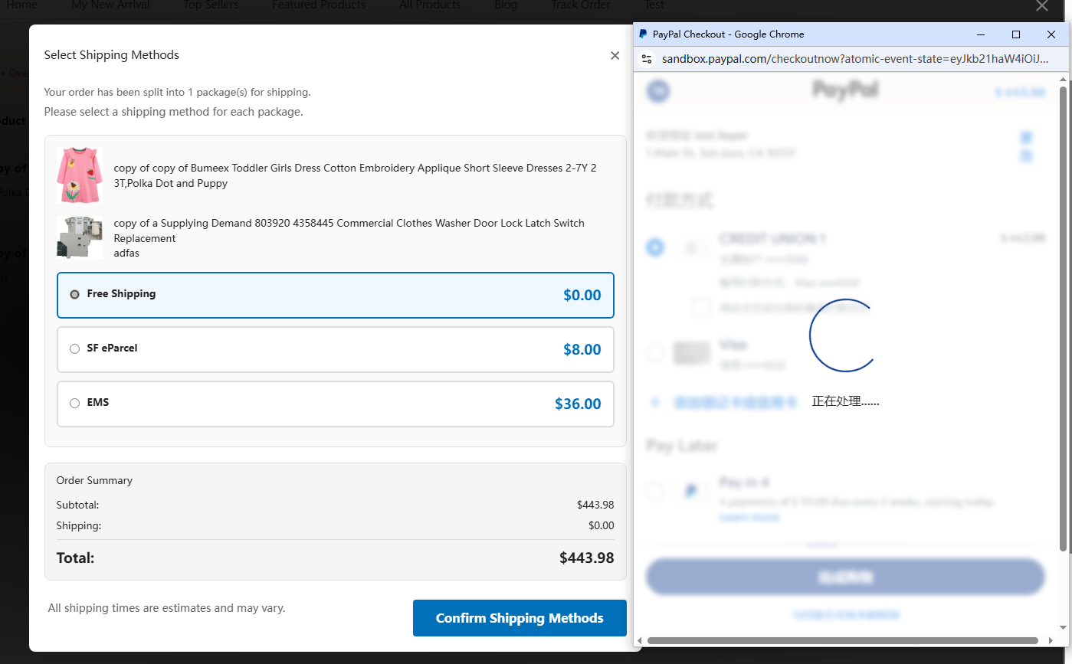Click the PayPal popup horizontal scrollbar
Screen dimensions: 1072x664
click(x=843, y=640)
